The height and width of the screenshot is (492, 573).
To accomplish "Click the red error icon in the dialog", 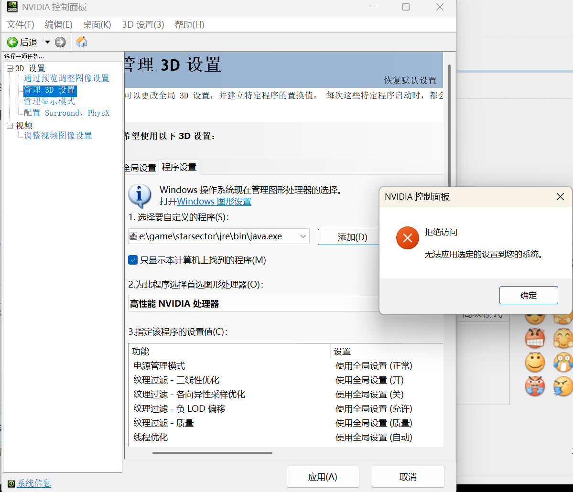I will pos(408,238).
